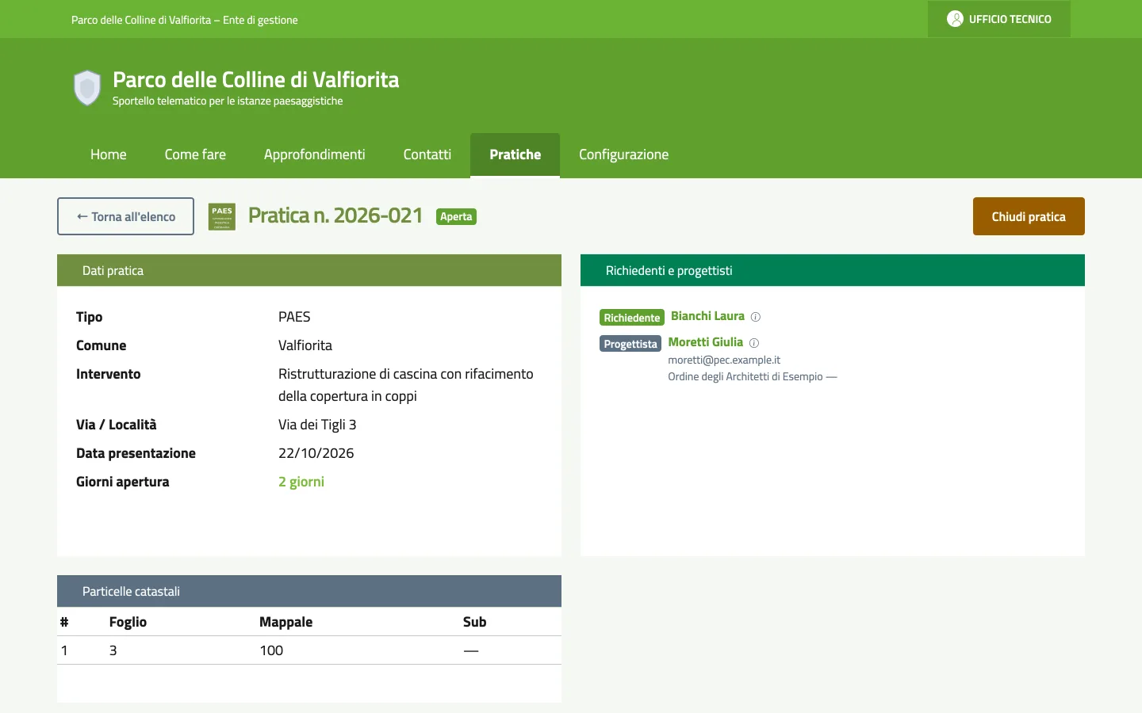The width and height of the screenshot is (1142, 713).
Task: Click the Comune value Valfiorita
Action: click(305, 345)
